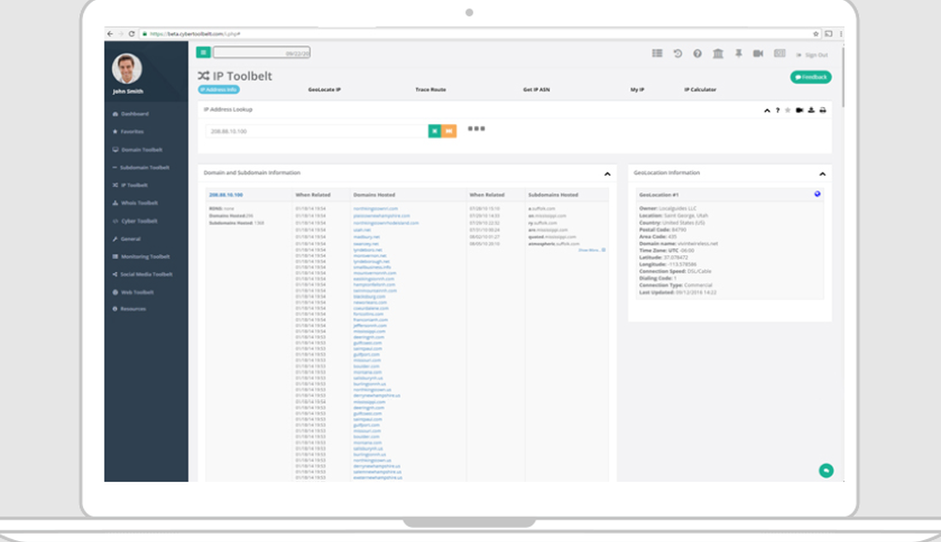Open the utah.net domain link
941x542 pixels.
(362, 230)
